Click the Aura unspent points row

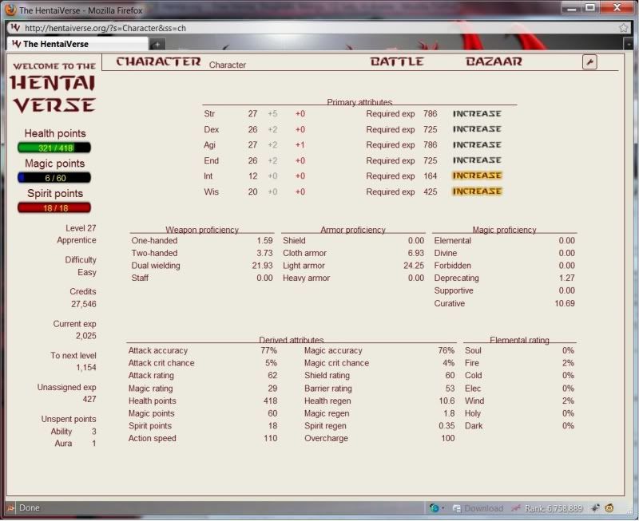(75, 444)
